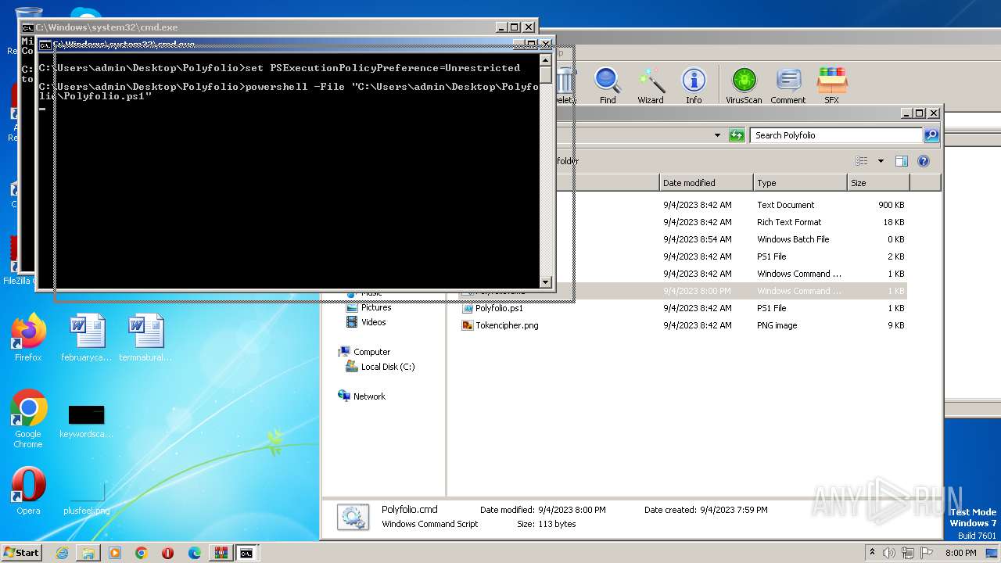Viewport: 1001px width, 563px height.
Task: Open Local Disk (C:) in navigation pane
Action: (x=387, y=367)
